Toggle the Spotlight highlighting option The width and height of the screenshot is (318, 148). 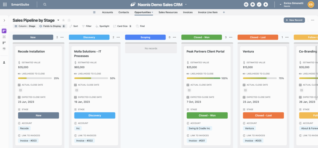point(102,26)
